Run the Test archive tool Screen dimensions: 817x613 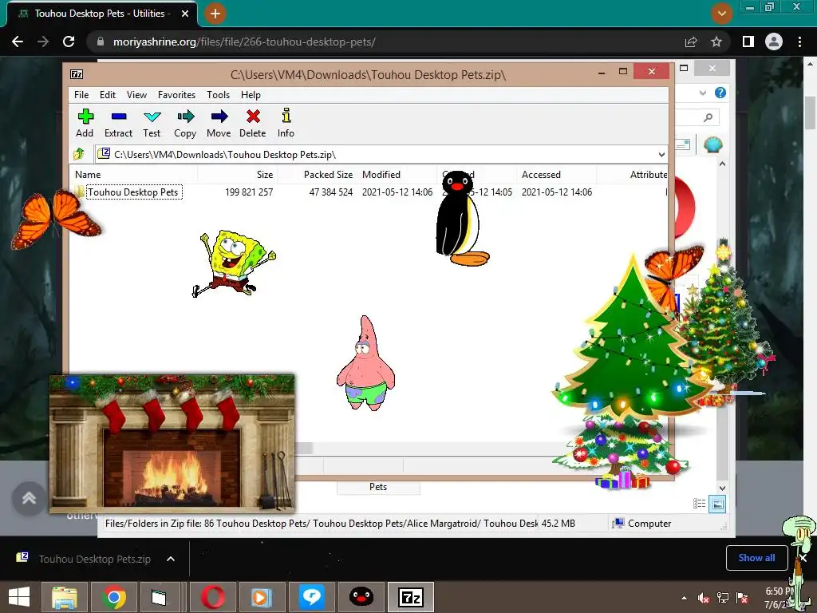click(x=152, y=123)
